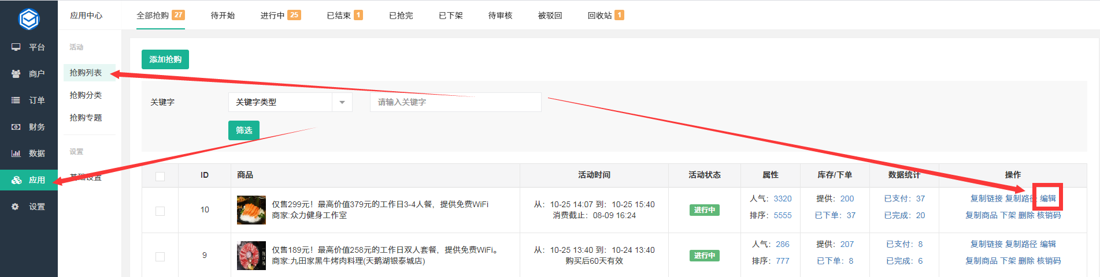Viewport: 1100px width, 277px height.
Task: Switch to the 被驳回 tab
Action: point(550,15)
